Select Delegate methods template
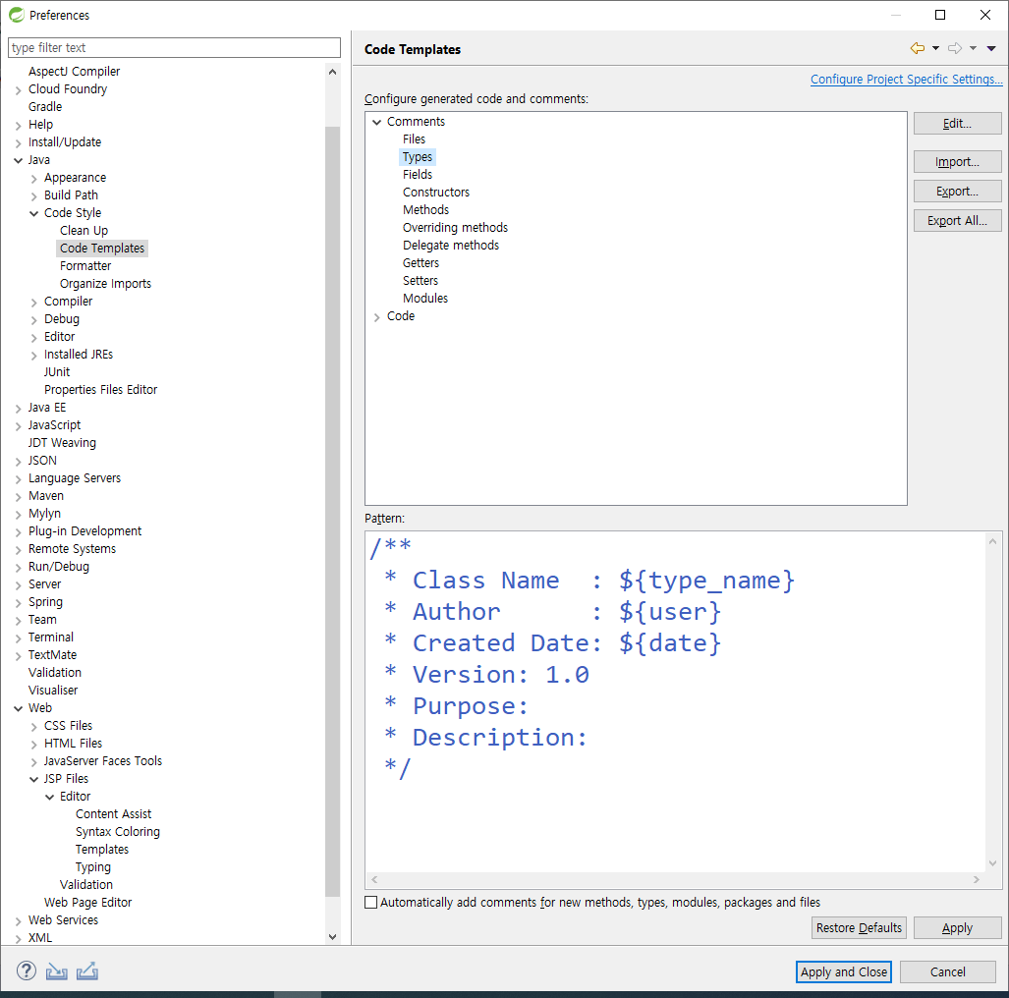 tap(450, 246)
